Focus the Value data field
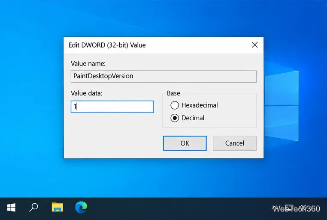This screenshot has height=220, width=327. point(112,107)
